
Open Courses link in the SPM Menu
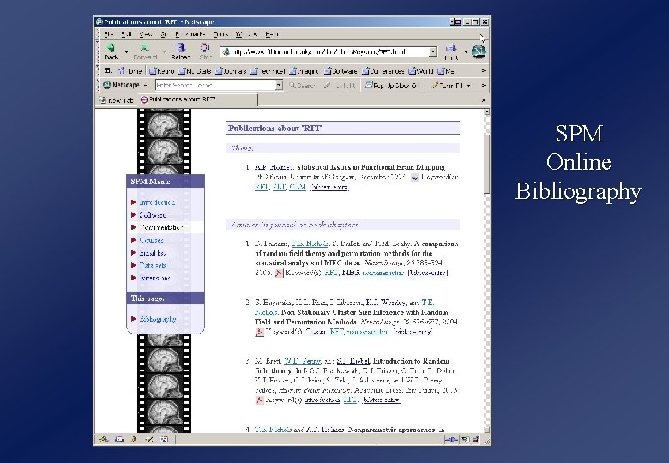(151, 240)
